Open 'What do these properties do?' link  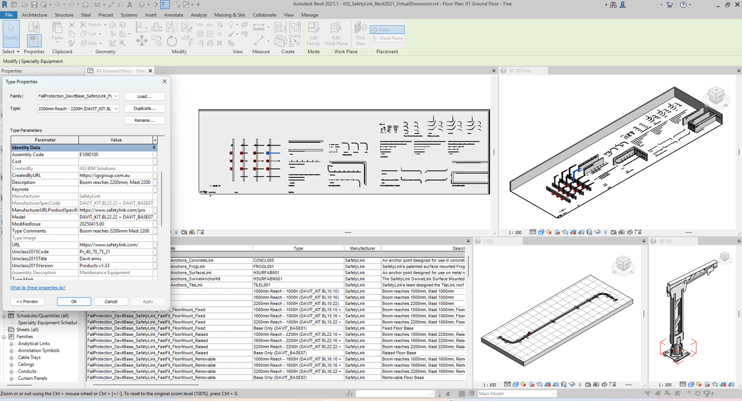pyautogui.click(x=38, y=288)
